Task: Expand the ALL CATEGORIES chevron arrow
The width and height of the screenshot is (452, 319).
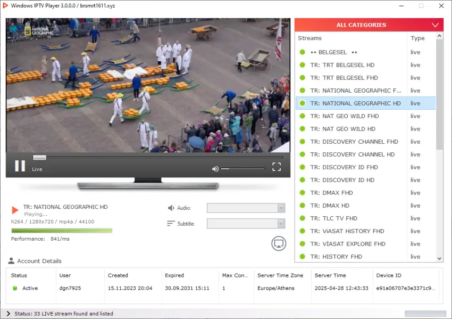Action: coord(435,25)
